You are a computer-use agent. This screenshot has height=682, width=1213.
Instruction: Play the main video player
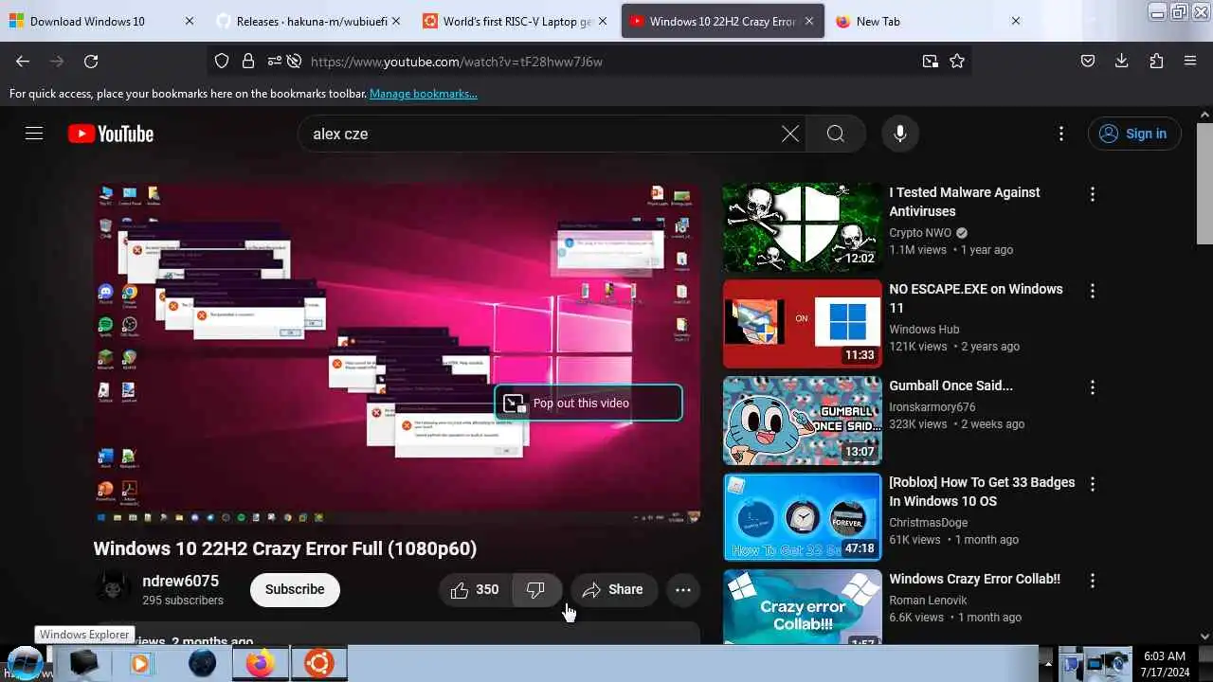tap(397, 354)
